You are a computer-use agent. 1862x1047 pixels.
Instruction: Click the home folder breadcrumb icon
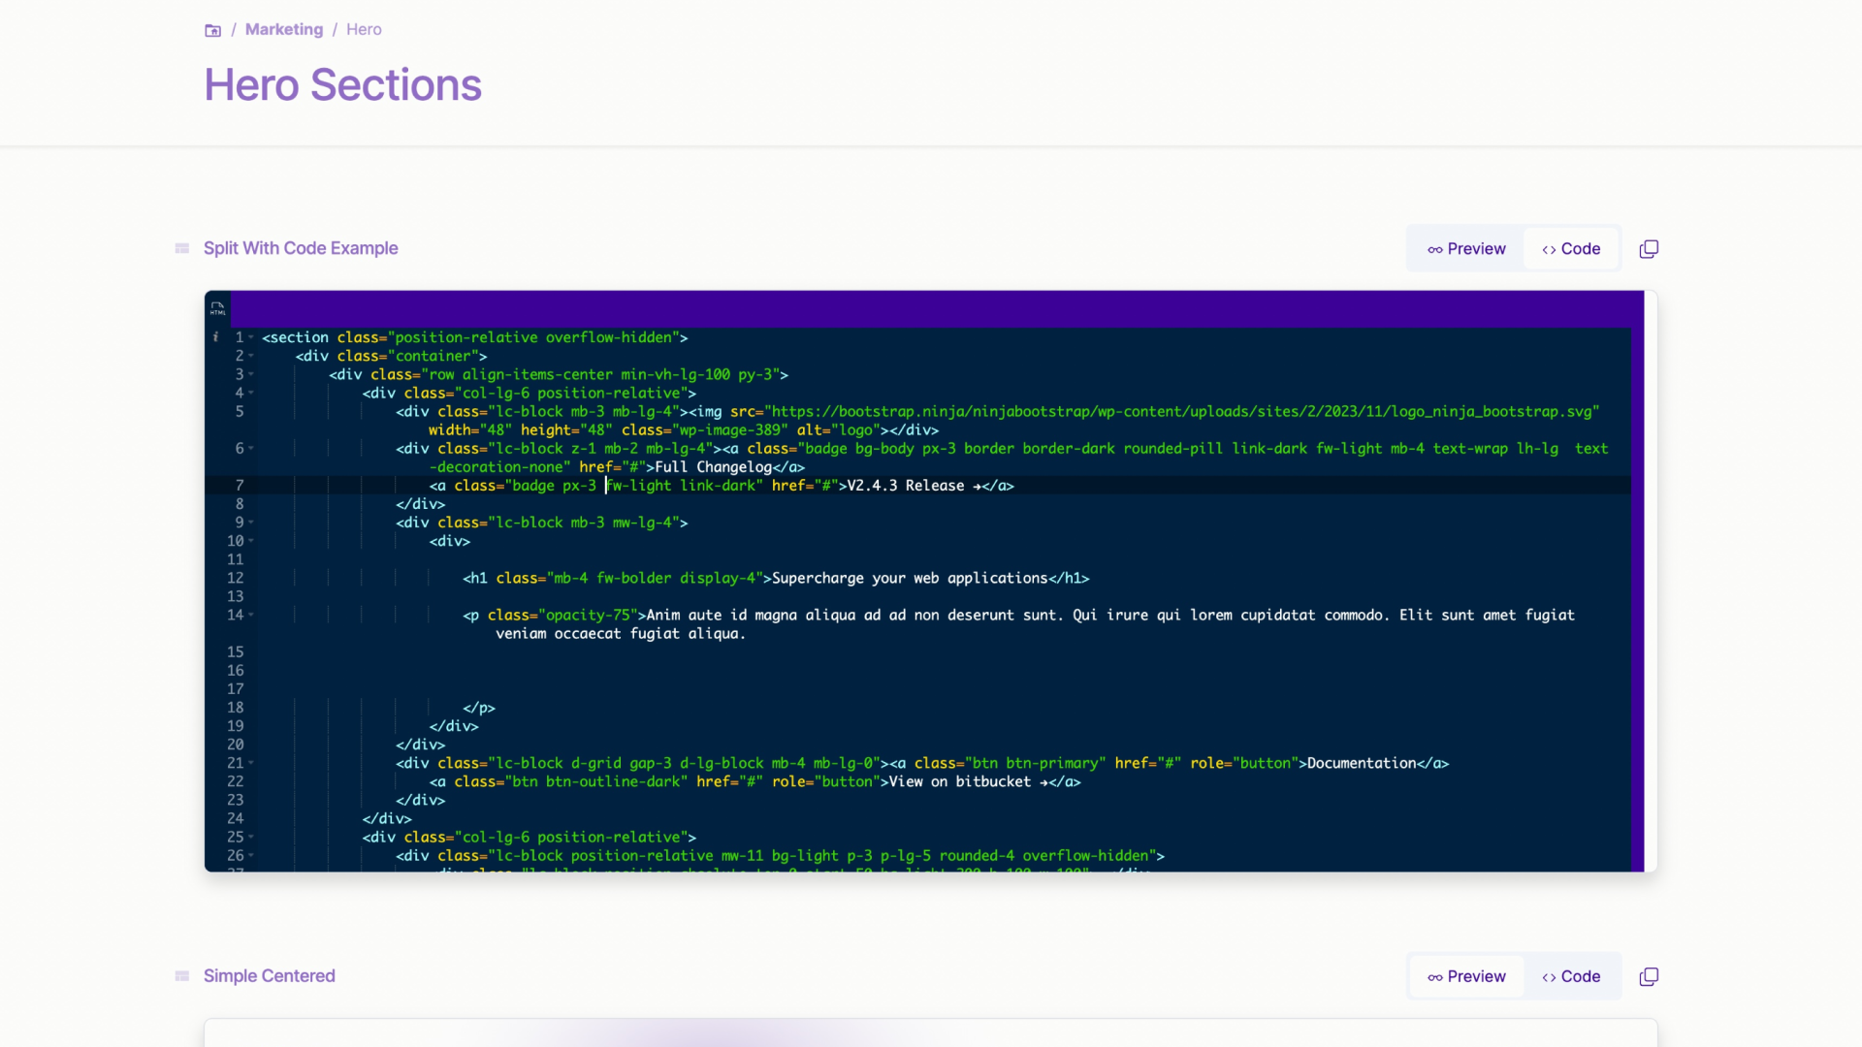[212, 30]
